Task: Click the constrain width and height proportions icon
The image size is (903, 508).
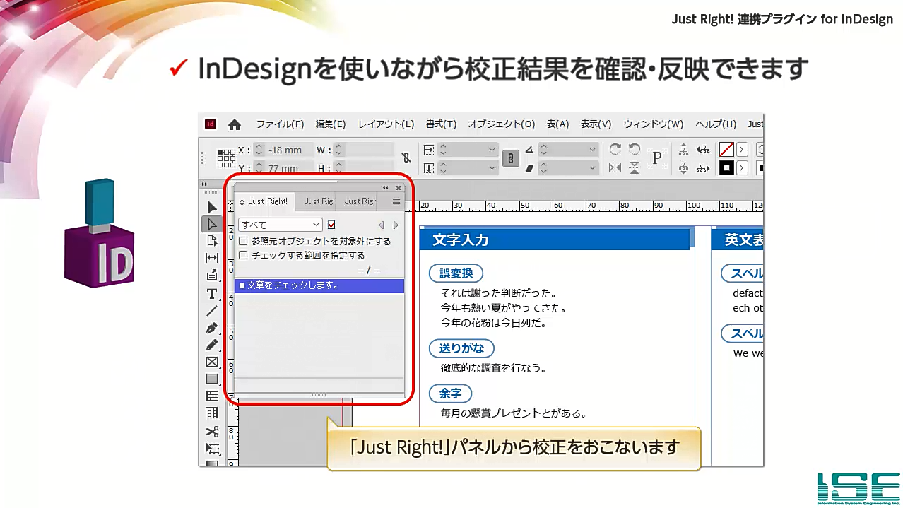Action: [x=406, y=158]
